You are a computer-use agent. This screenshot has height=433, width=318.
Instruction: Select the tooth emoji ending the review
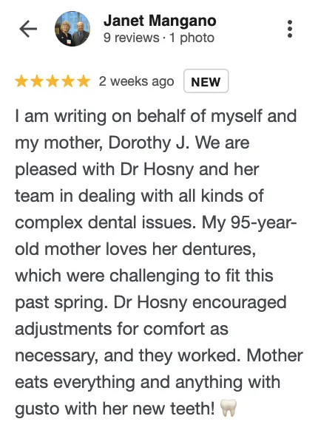[x=229, y=408]
